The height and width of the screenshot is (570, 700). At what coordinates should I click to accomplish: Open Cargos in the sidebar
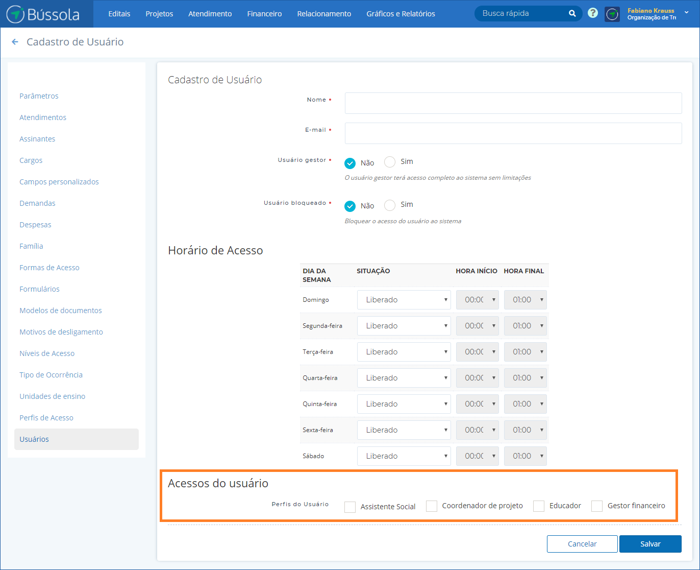(x=31, y=160)
